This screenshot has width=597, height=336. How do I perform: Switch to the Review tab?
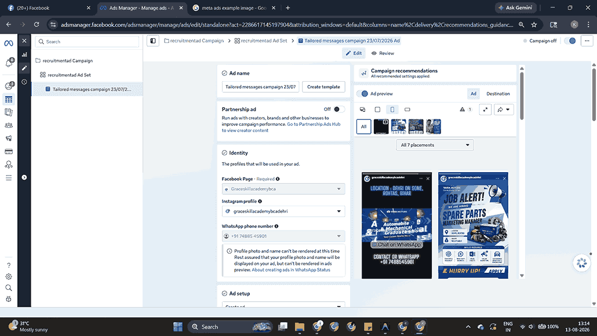(383, 53)
